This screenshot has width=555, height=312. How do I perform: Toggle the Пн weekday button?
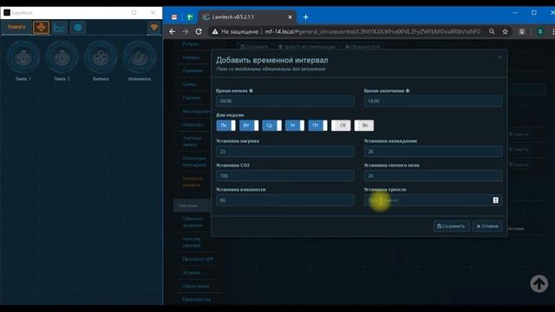(225, 125)
